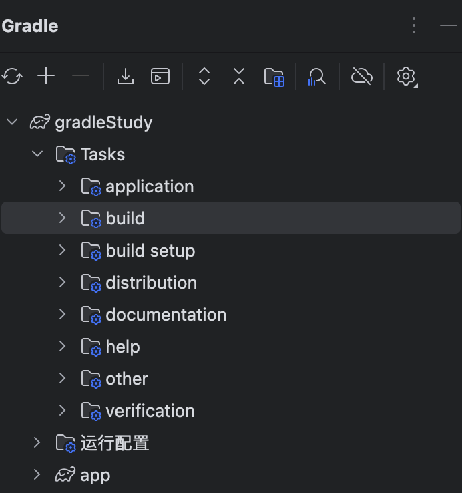Click the build folder icon
Image resolution: width=462 pixels, height=493 pixels.
tap(91, 219)
